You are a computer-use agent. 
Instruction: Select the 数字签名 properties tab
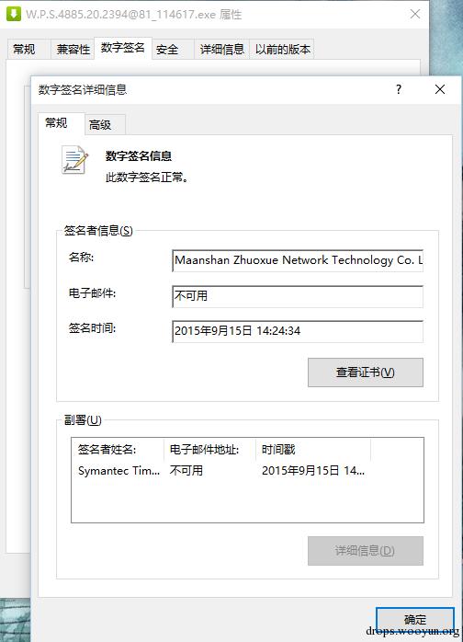123,48
